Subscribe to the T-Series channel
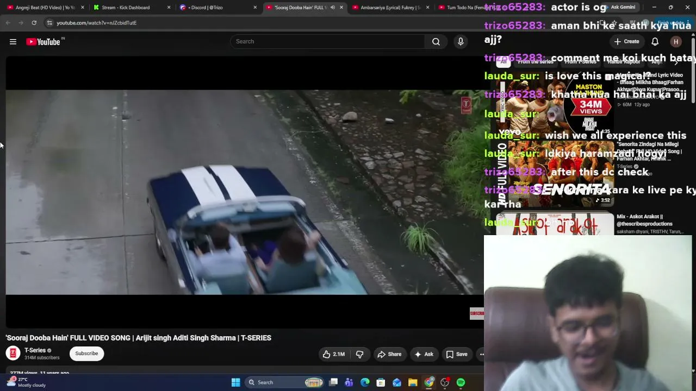 tap(86, 354)
